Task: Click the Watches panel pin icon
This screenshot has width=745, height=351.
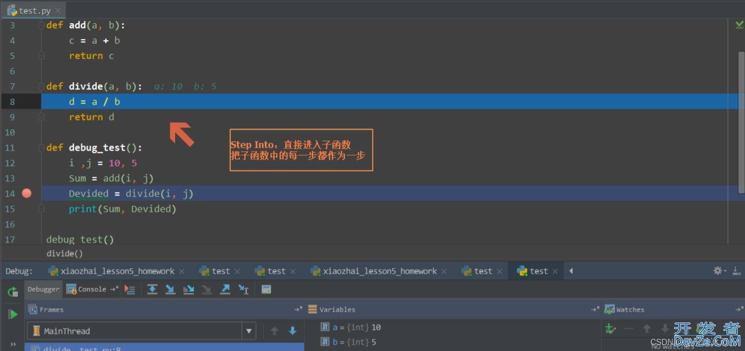Action: (739, 309)
